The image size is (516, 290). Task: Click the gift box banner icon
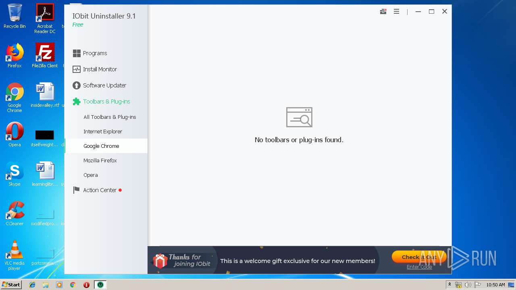tap(160, 261)
